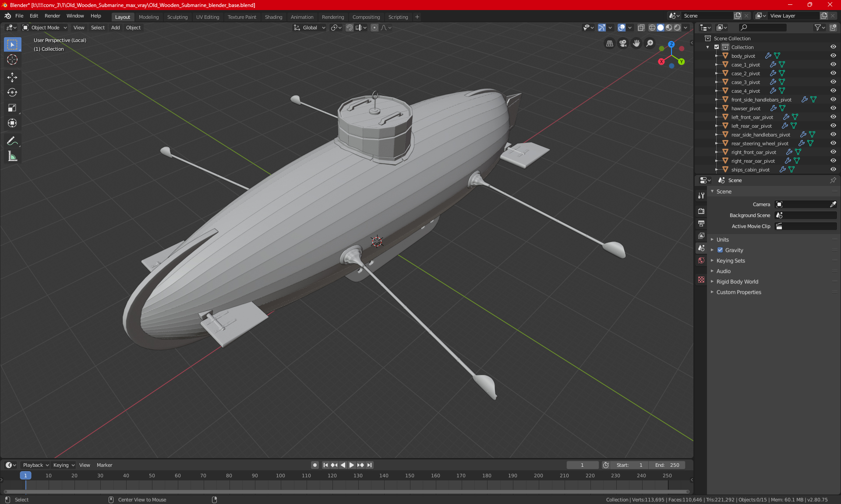Click the timeline horizontal scrollbar
Viewport: 841px width, 504px height.
(x=346, y=492)
